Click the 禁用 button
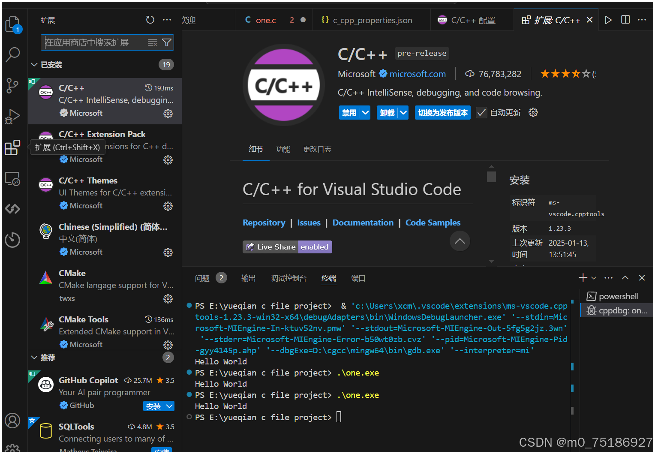The width and height of the screenshot is (655, 454). pyautogui.click(x=349, y=113)
